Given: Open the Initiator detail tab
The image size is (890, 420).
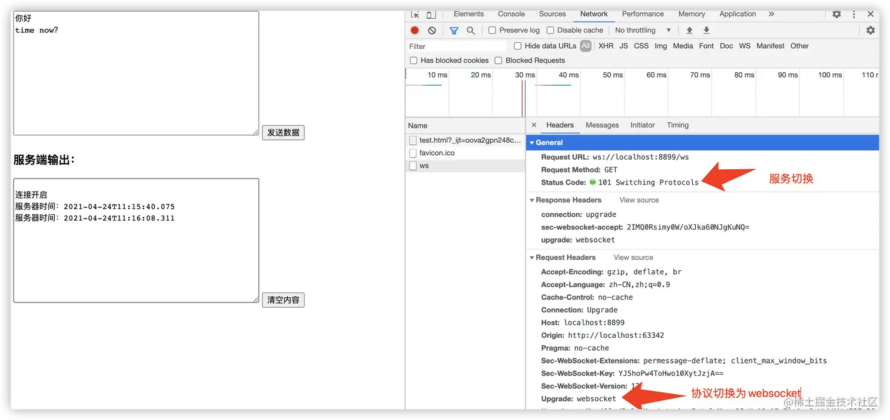Looking at the screenshot, I should (643, 125).
